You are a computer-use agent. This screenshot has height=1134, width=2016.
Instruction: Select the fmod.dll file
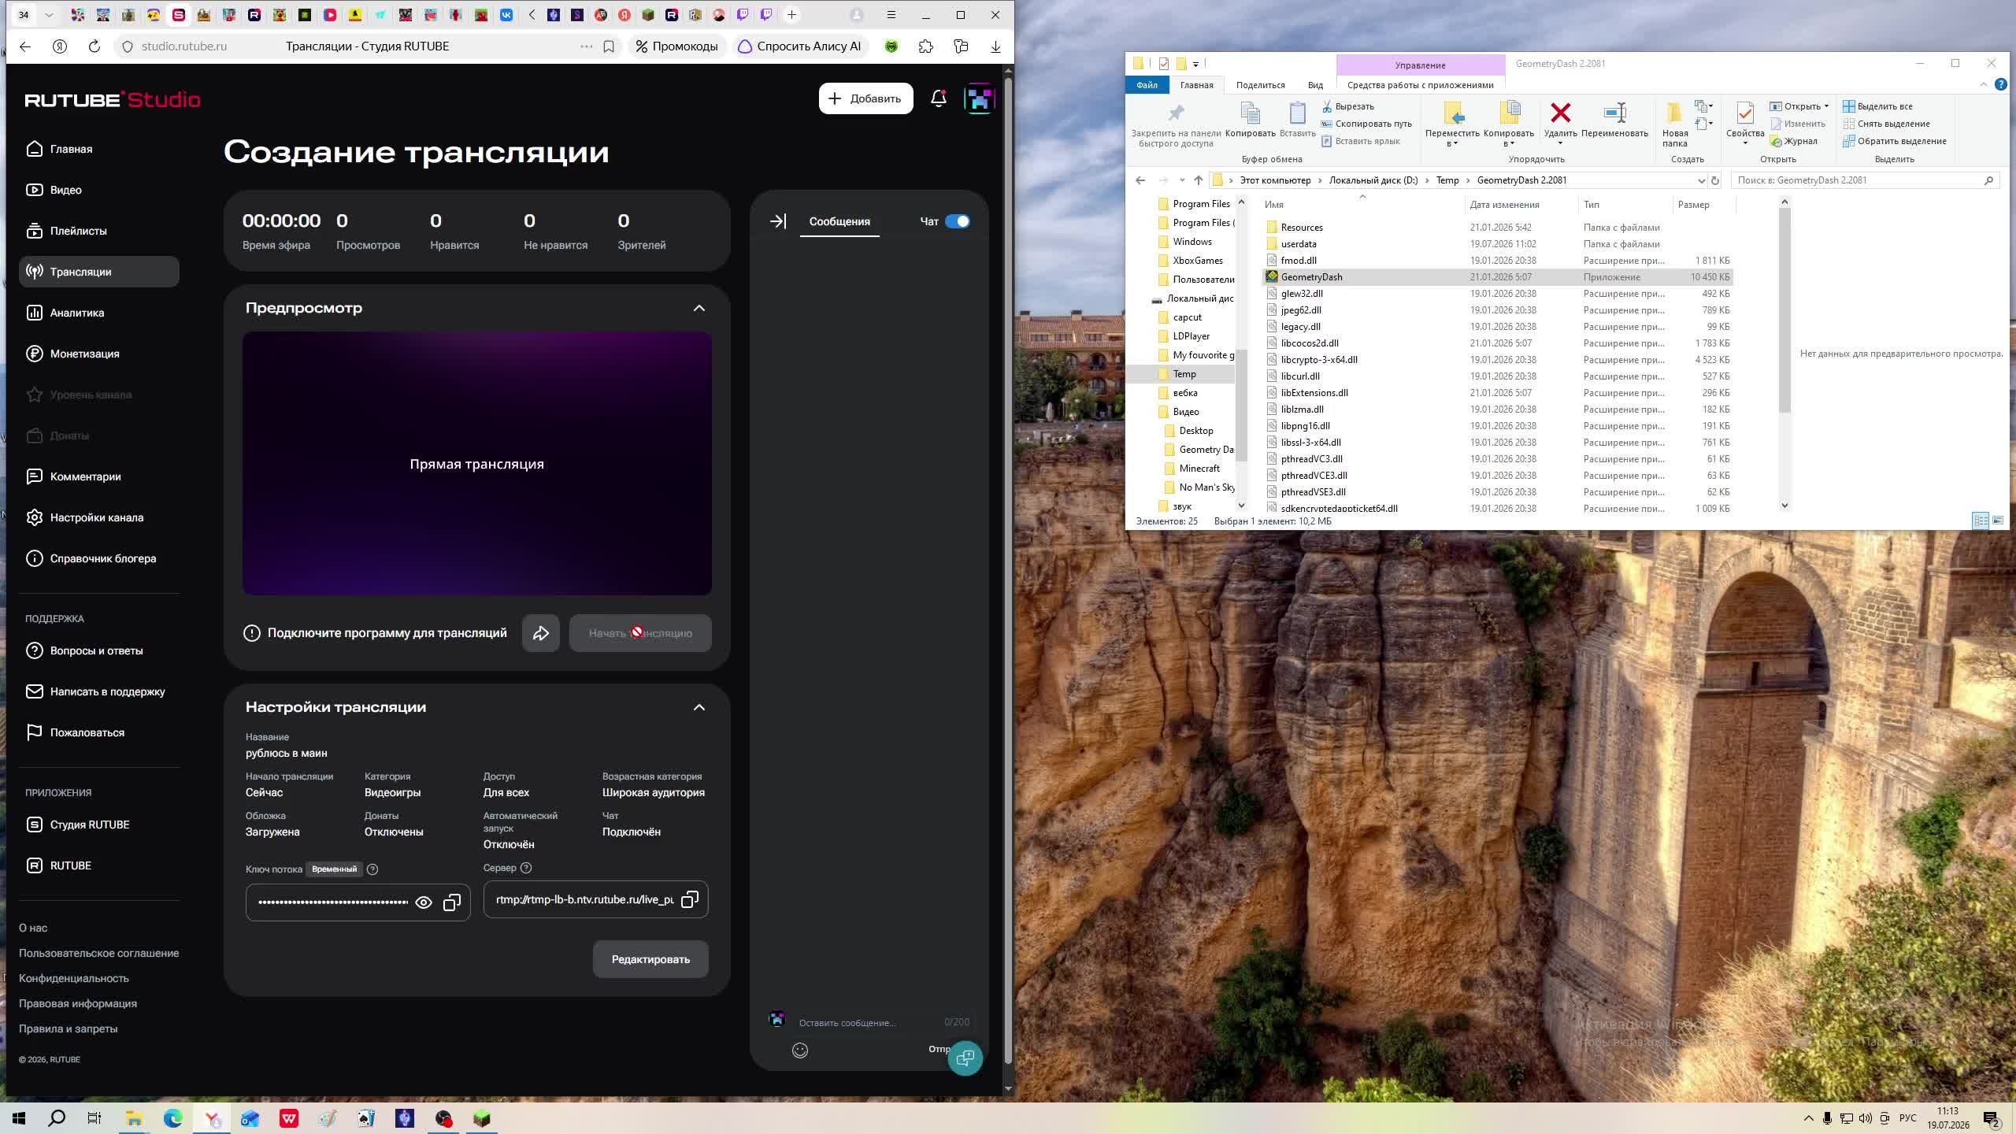point(1298,261)
